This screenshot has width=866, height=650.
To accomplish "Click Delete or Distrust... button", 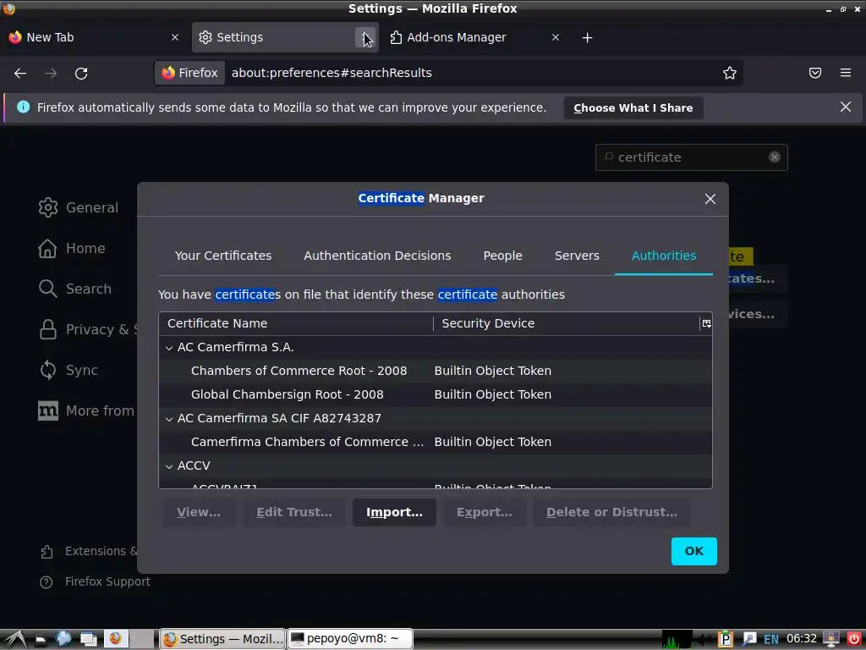I will click(611, 512).
